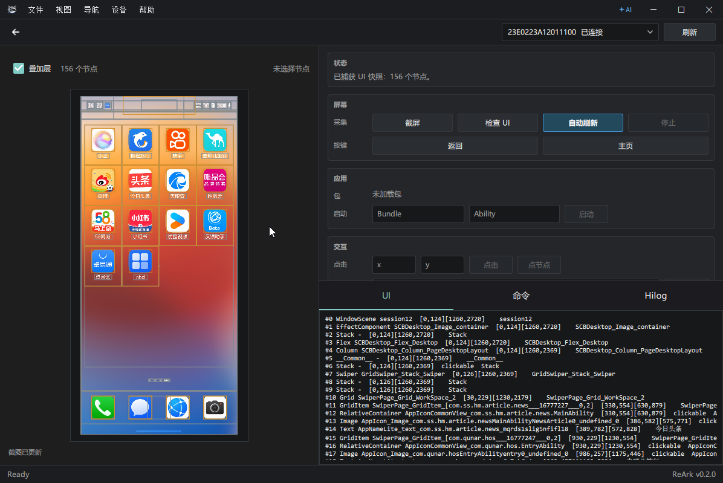Open the 设备 menu
This screenshot has width=723, height=483.
(x=119, y=10)
